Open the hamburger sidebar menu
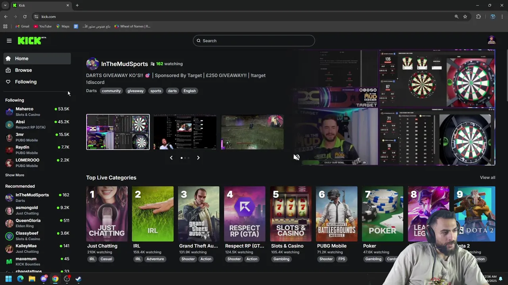 [x=9, y=41]
